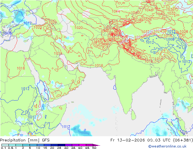Screen dimensions: 193x149
Task: Click the '50' legend scale label
Action: coord(94,148)
